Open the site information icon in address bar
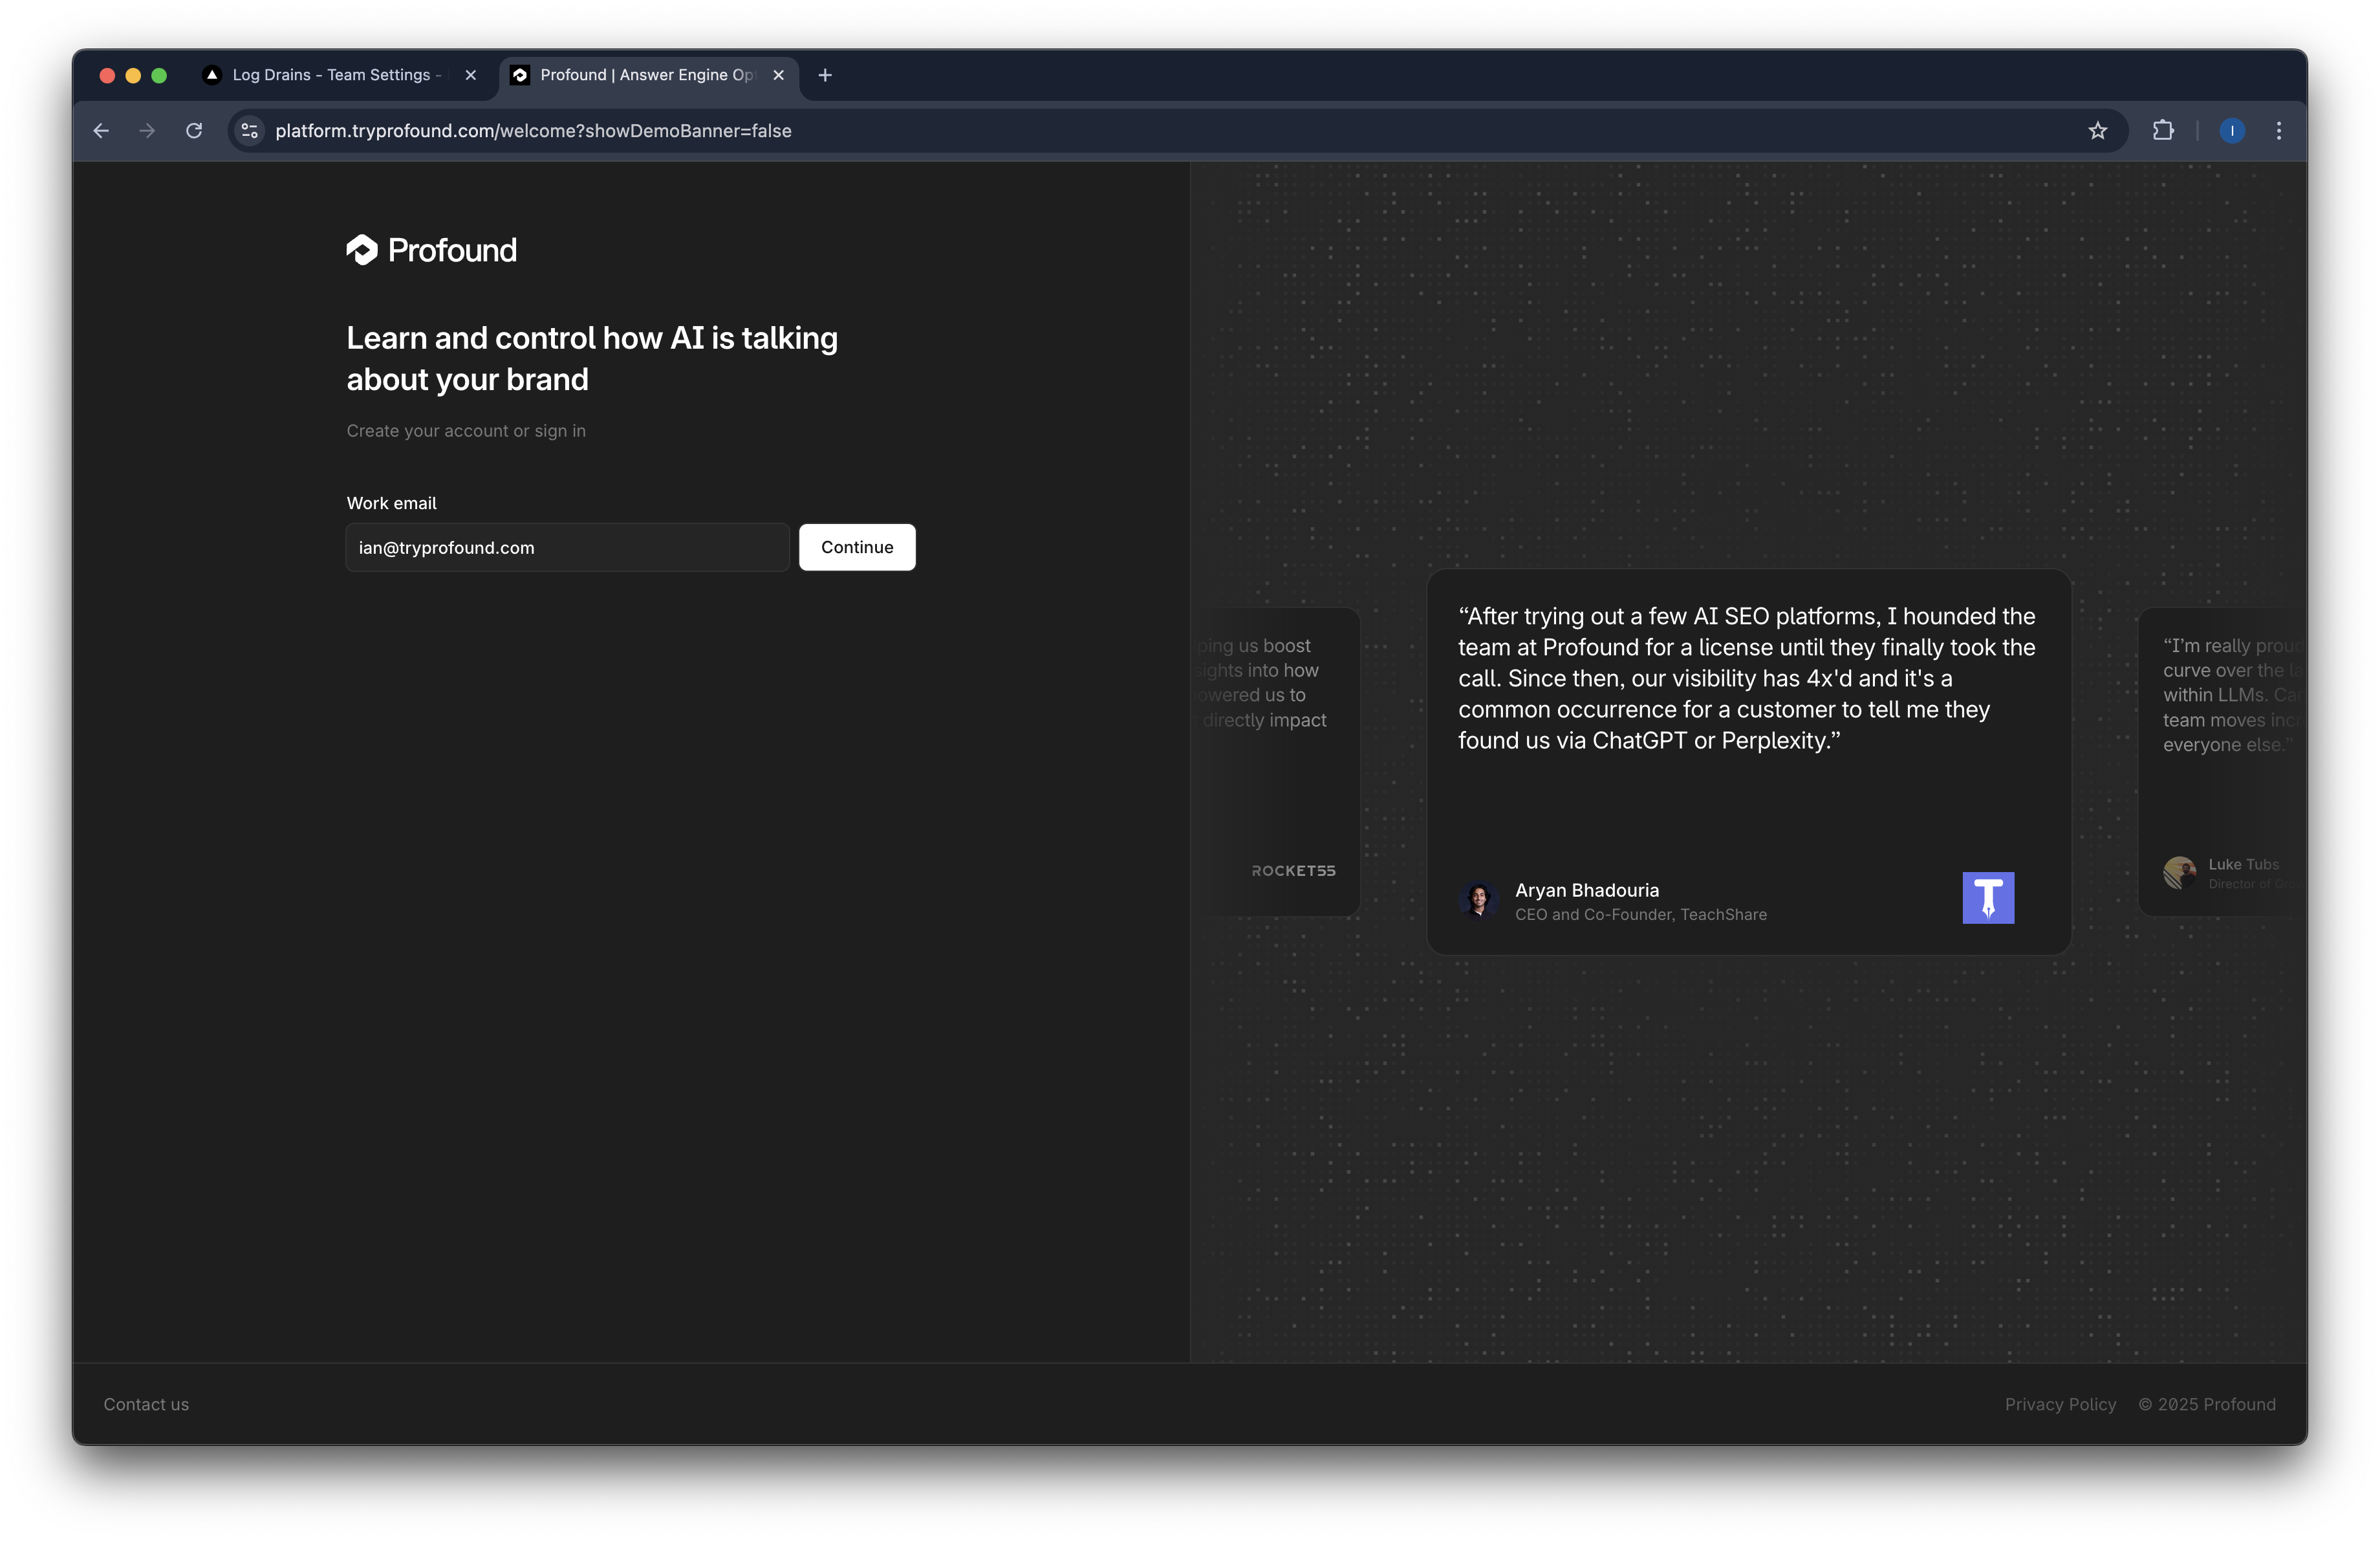This screenshot has width=2380, height=1541. click(250, 131)
